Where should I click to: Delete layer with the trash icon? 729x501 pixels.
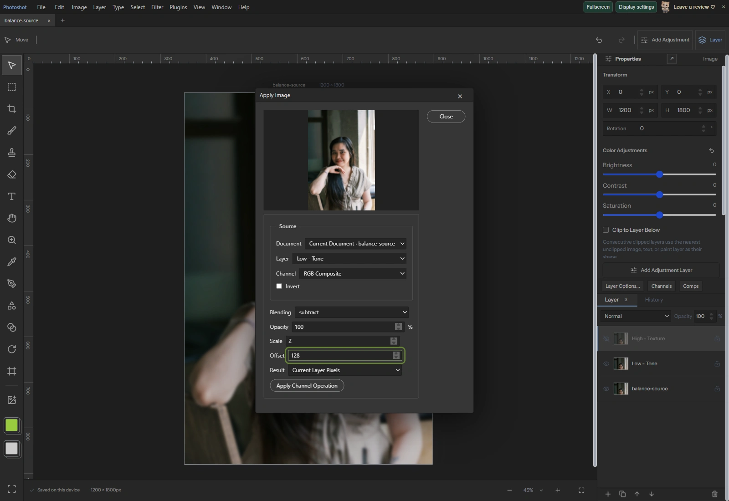pyautogui.click(x=714, y=494)
